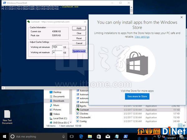Viewport: 187px width, 140px height.
Task: Click the Desktop folder icon in sidebar
Action: coord(51,92)
